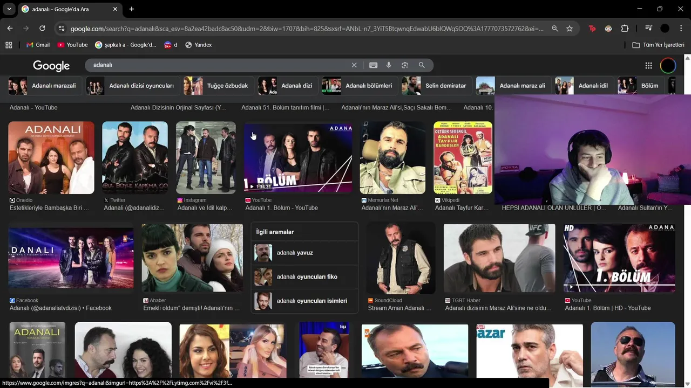Open Facebook Adanalı banner thumbnail
This screenshot has width=691, height=388.
[x=71, y=258]
